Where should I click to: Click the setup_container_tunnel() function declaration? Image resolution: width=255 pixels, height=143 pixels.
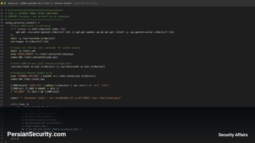22,23
